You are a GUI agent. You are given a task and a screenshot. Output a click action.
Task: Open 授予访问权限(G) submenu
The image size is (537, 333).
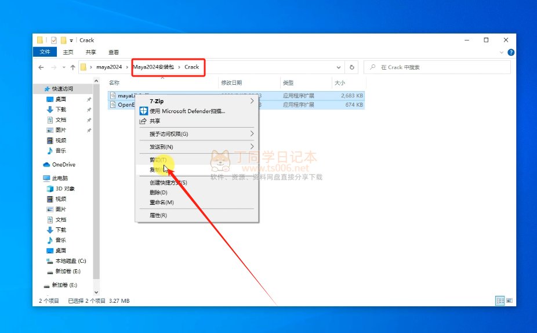tap(197, 133)
